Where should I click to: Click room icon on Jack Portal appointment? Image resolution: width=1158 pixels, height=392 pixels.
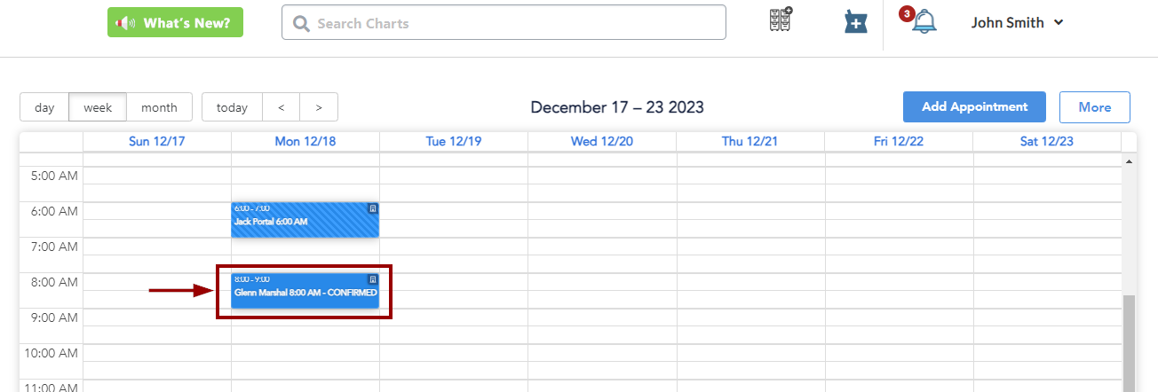(x=373, y=208)
